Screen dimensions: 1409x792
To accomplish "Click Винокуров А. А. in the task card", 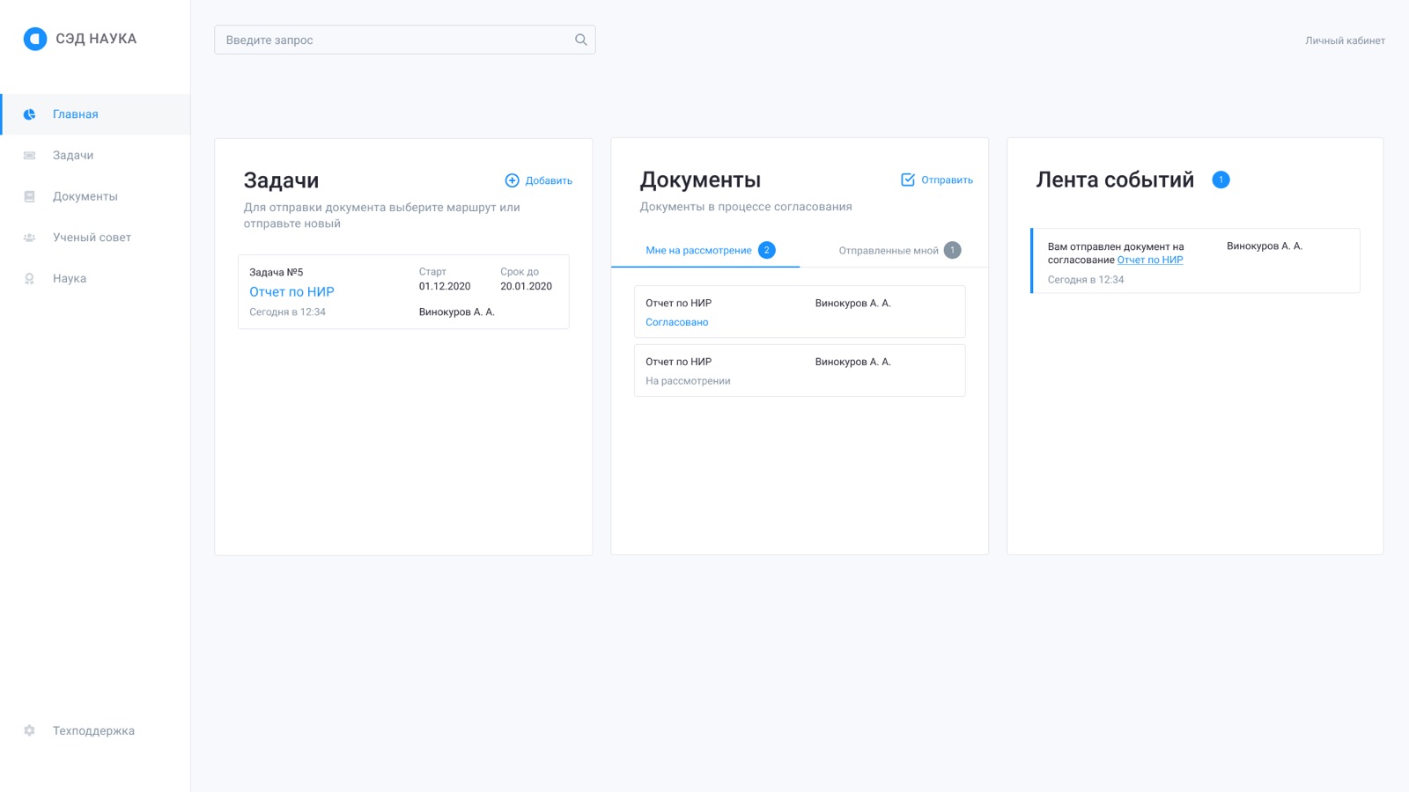I will click(x=456, y=312).
